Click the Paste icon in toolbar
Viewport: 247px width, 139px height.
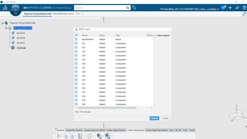pos(72,136)
